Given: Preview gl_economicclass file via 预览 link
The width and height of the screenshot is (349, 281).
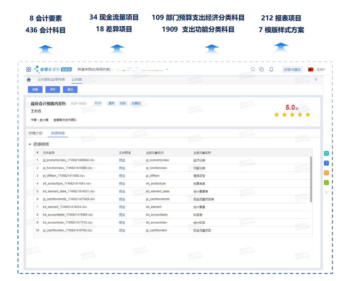Looking at the screenshot, I should pos(122,160).
